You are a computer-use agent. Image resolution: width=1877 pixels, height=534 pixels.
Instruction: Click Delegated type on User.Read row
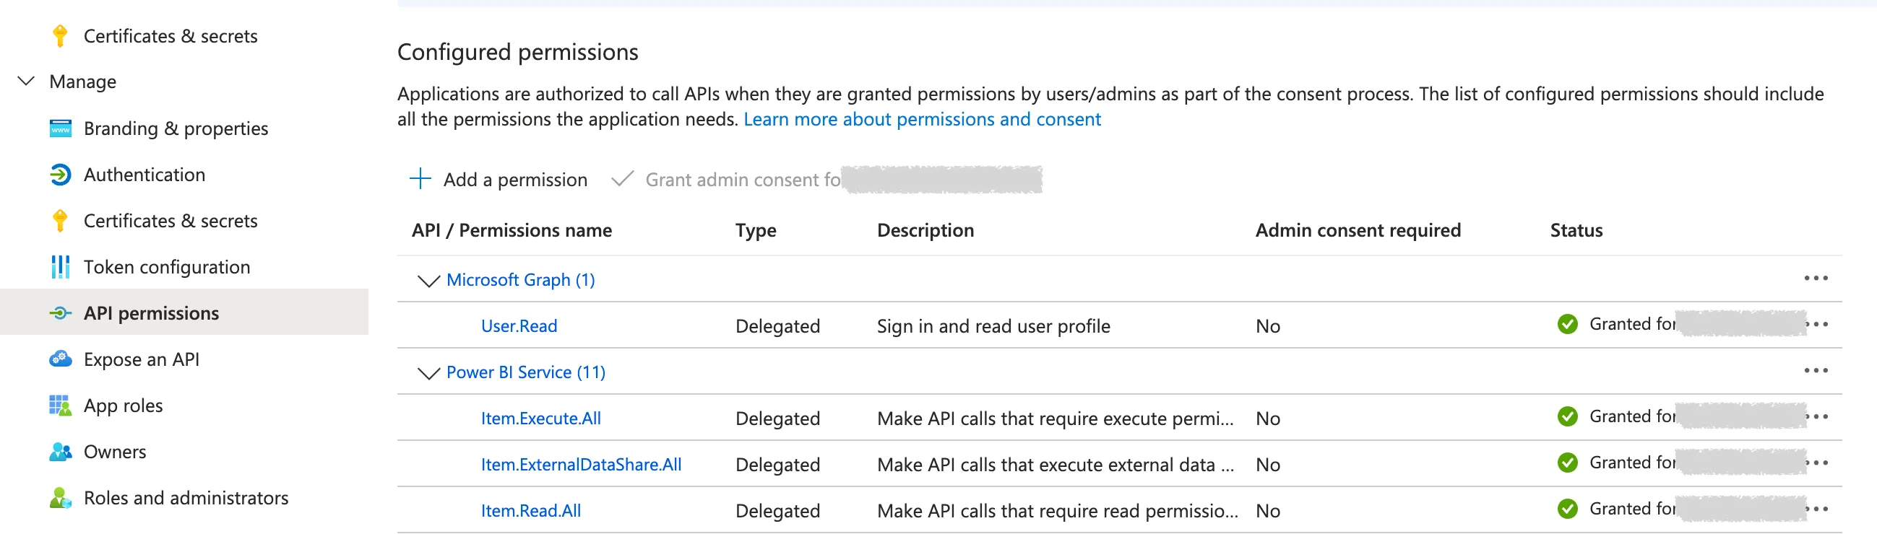(x=777, y=326)
